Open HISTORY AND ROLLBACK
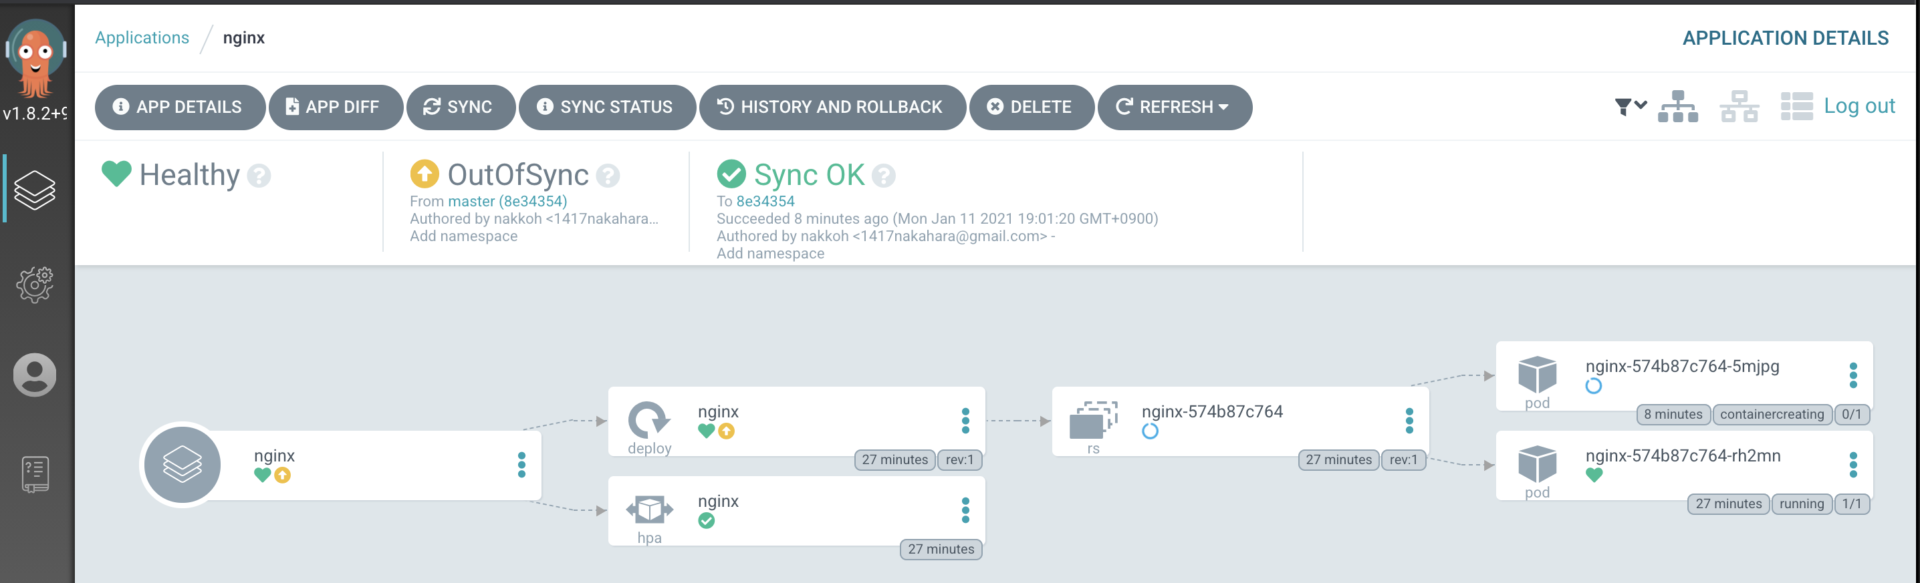Screen dimensions: 1920x583 pos(832,108)
